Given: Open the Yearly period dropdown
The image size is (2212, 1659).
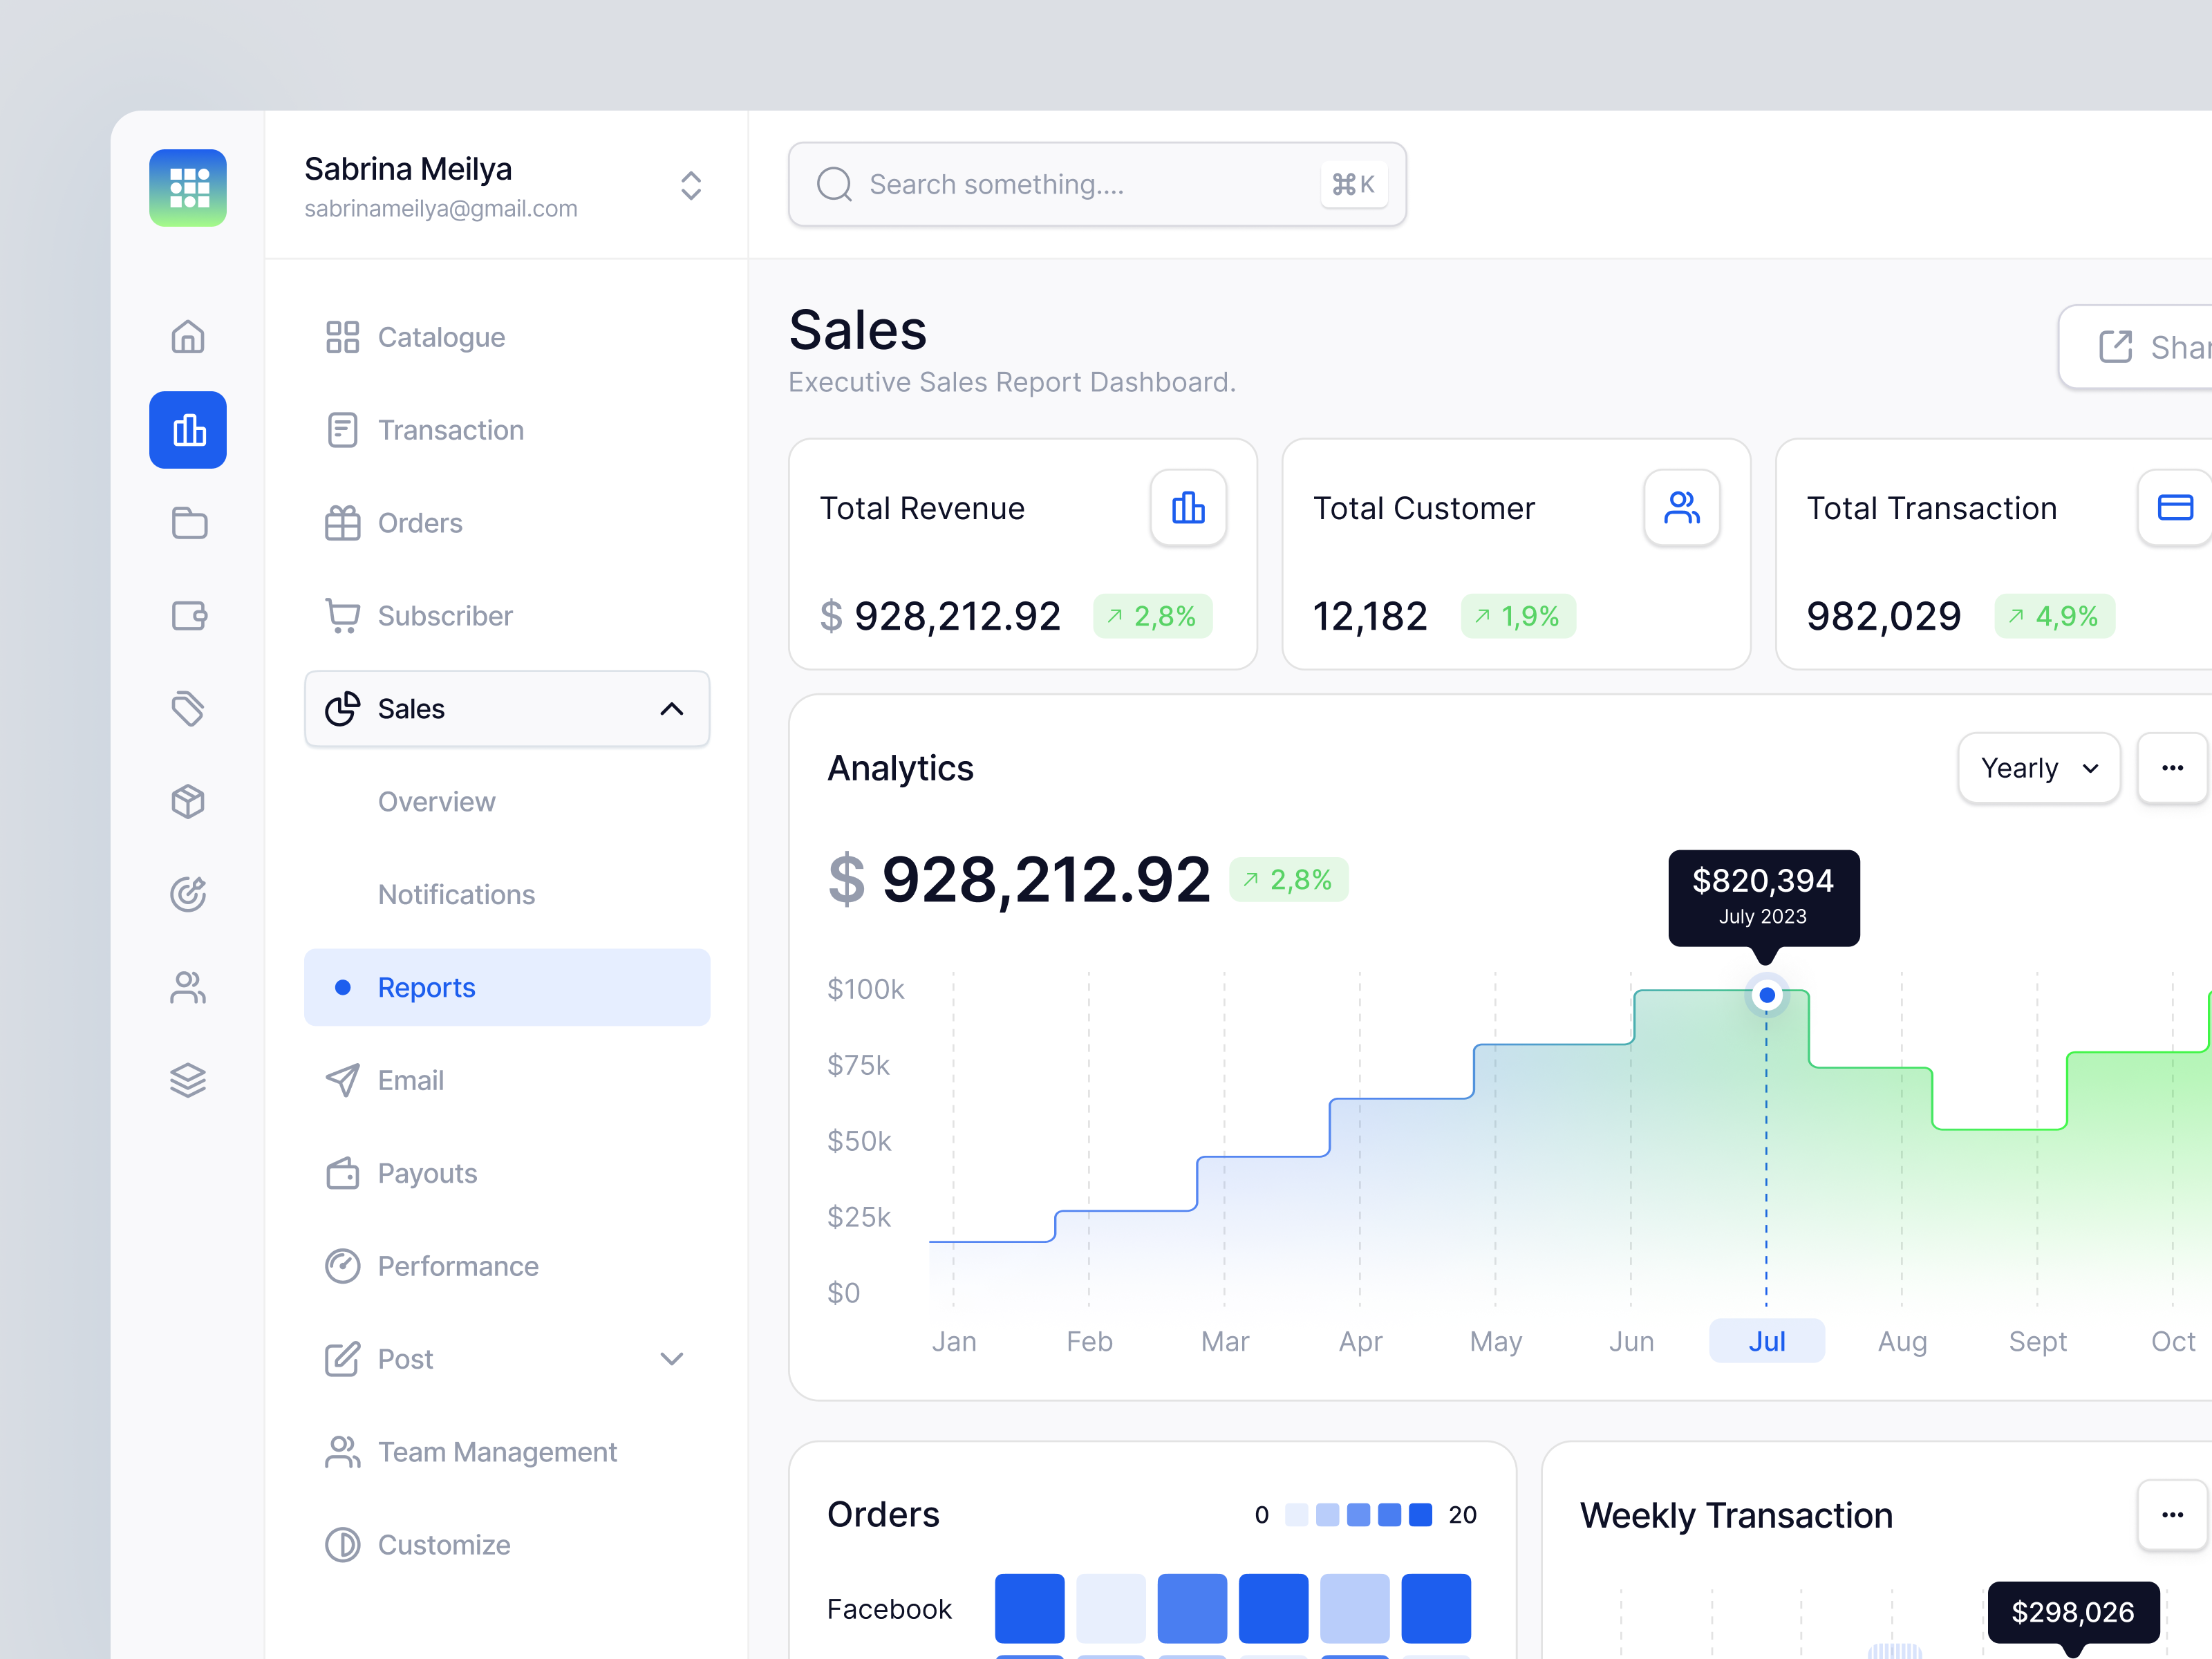Looking at the screenshot, I should point(2038,768).
